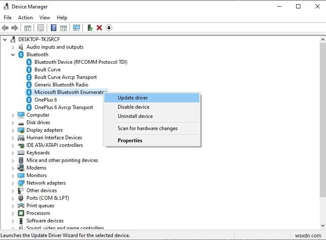Click the Bluetooth category icon
This screenshot has height=240, width=326.
[x=21, y=55]
